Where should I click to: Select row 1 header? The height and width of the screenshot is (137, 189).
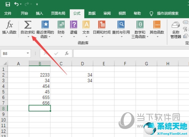tap(4, 69)
